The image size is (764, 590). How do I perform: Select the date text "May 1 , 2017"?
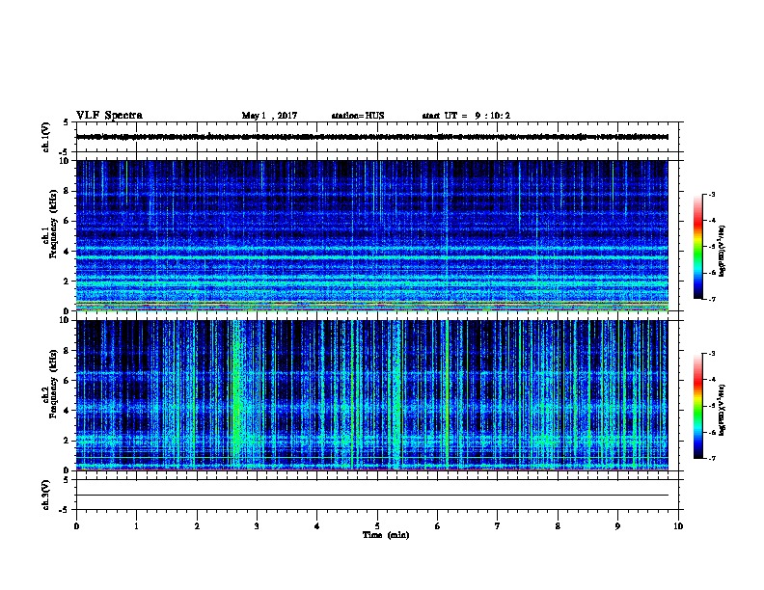[269, 116]
